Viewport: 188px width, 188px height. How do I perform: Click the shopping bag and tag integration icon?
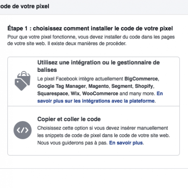(23, 81)
